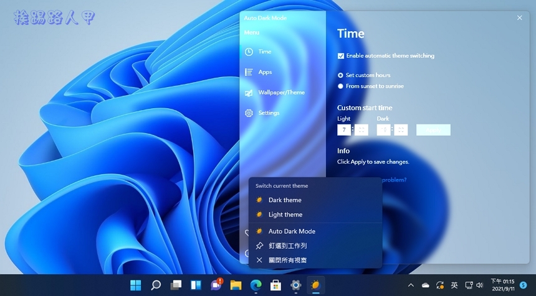Open Microsoft Store from the taskbar
The width and height of the screenshot is (536, 296).
[x=276, y=285]
